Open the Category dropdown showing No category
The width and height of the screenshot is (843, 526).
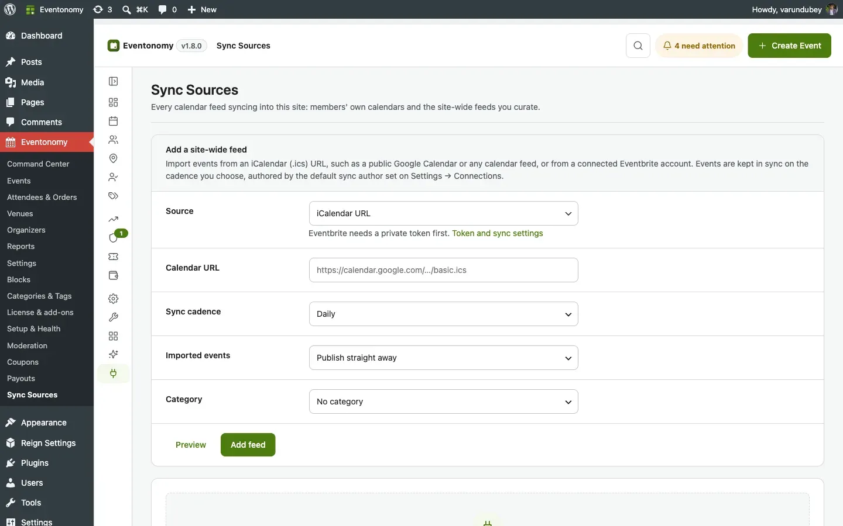coord(444,402)
